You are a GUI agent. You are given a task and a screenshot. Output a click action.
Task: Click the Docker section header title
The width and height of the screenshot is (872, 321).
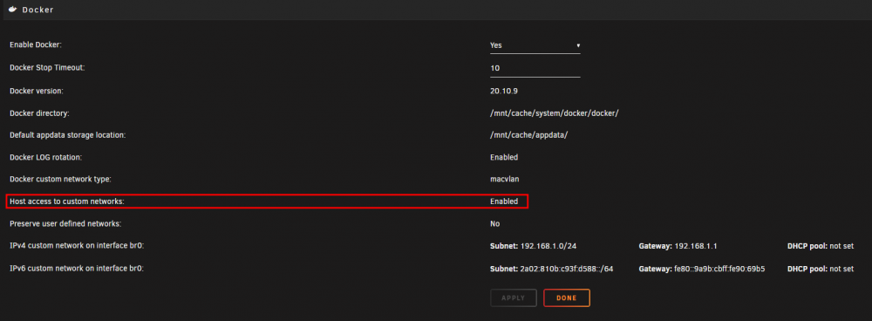tap(37, 10)
